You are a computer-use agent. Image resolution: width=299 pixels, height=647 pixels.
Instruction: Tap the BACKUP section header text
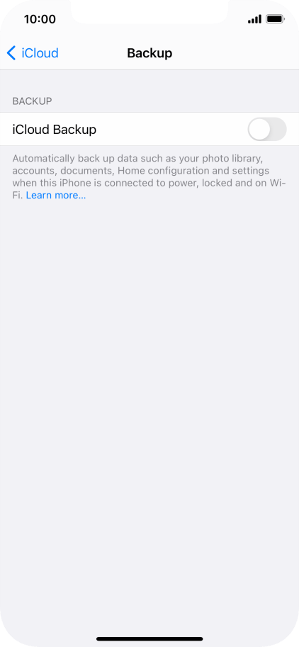coord(32,101)
